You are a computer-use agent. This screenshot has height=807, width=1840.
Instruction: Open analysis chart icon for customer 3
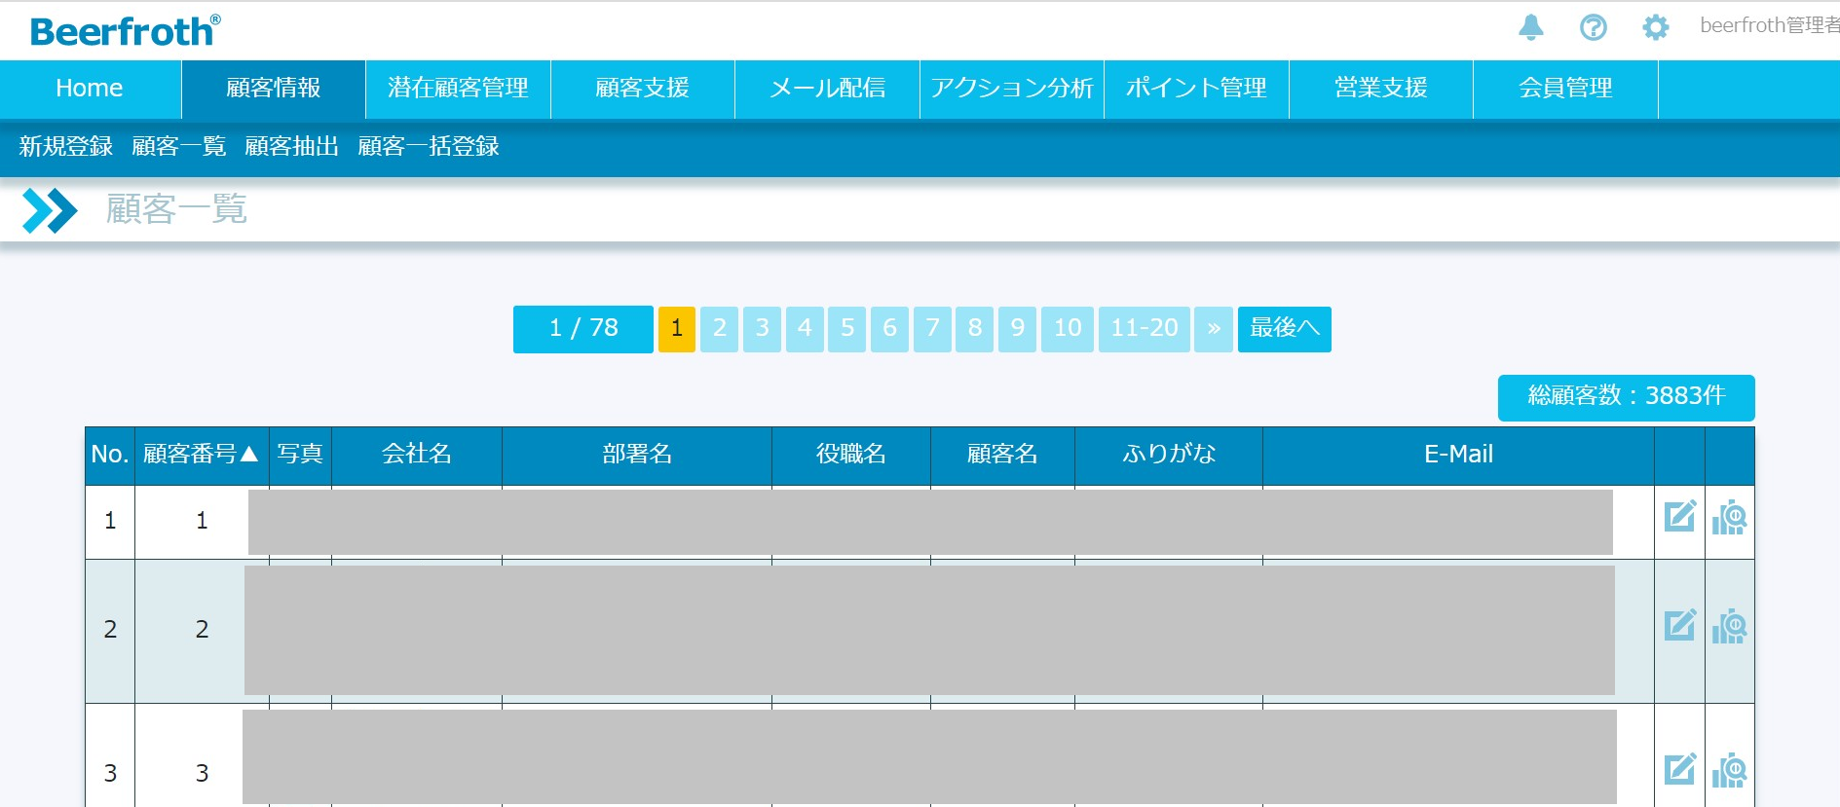[x=1729, y=770]
